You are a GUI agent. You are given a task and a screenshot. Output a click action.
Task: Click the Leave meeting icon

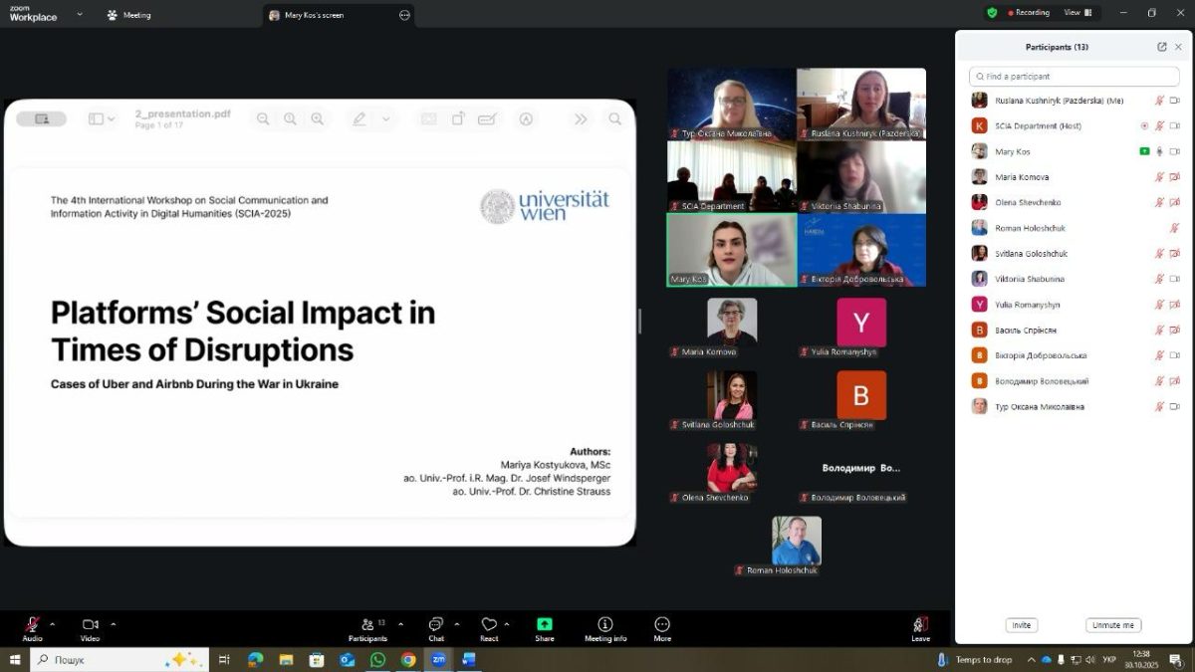(x=920, y=624)
